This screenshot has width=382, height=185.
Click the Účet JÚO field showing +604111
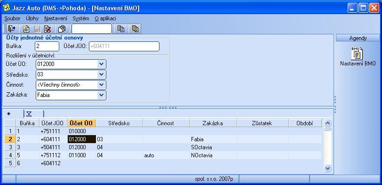pos(124,46)
